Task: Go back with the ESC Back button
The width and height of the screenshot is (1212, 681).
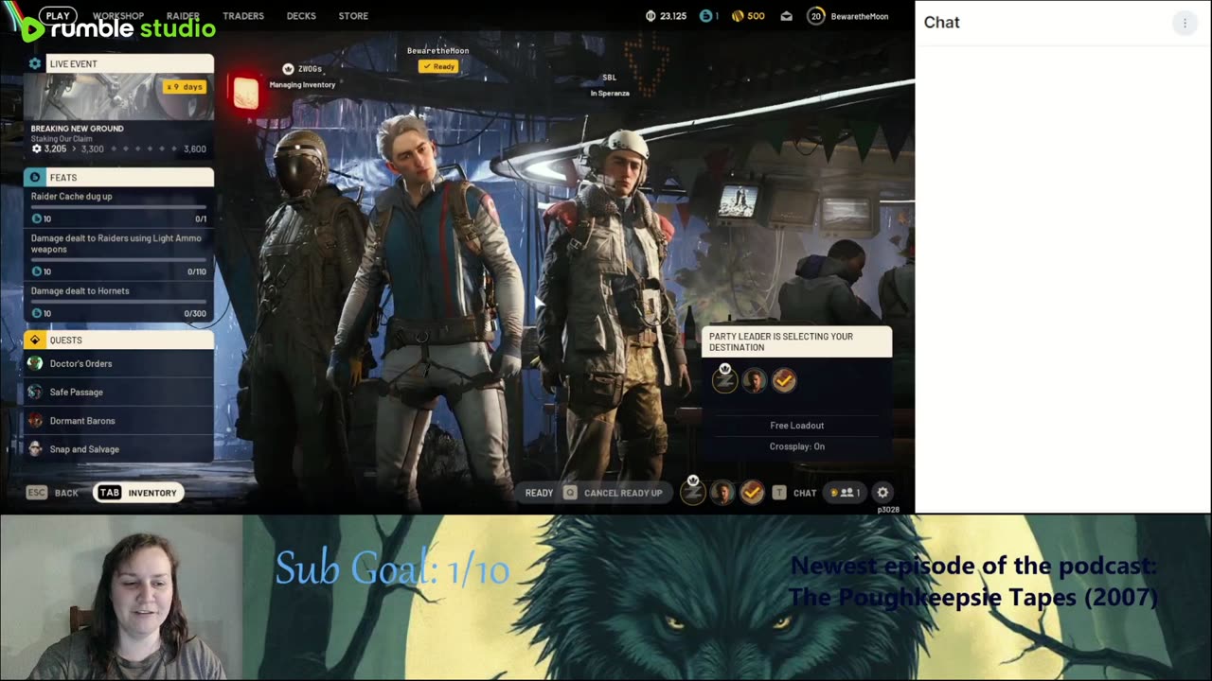Action: (53, 493)
